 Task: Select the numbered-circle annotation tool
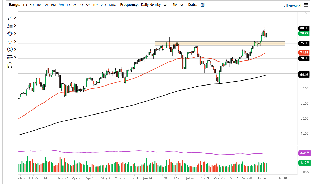(x=10, y=49)
